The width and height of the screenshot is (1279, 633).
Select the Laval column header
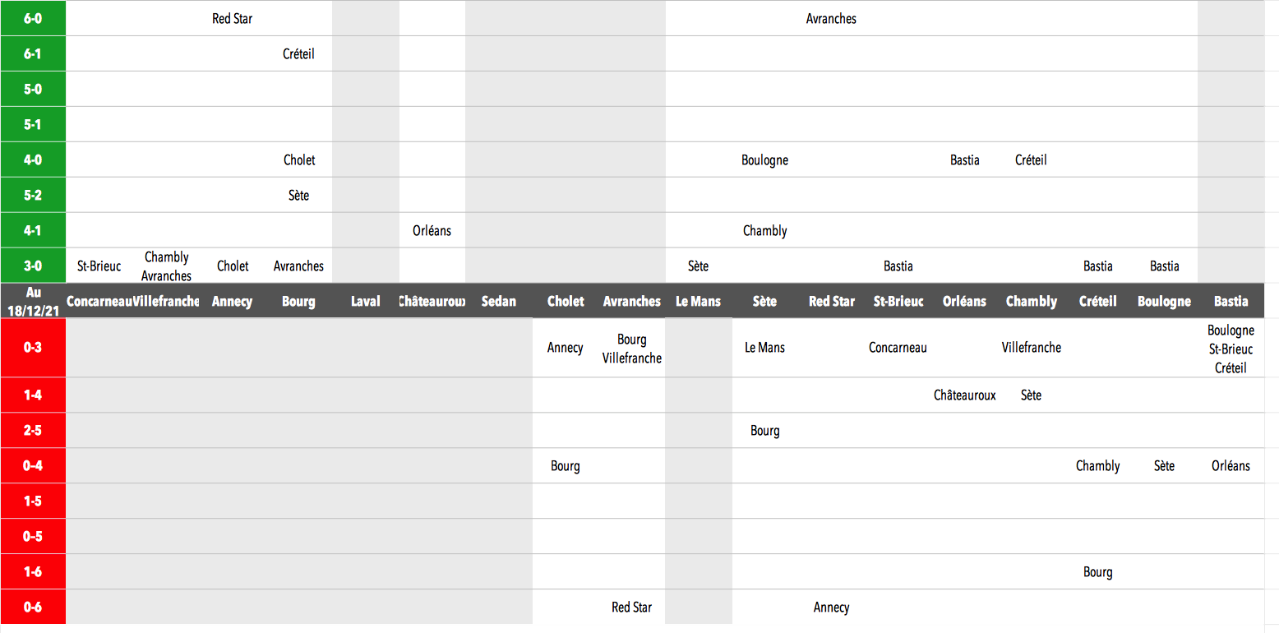pyautogui.click(x=366, y=302)
